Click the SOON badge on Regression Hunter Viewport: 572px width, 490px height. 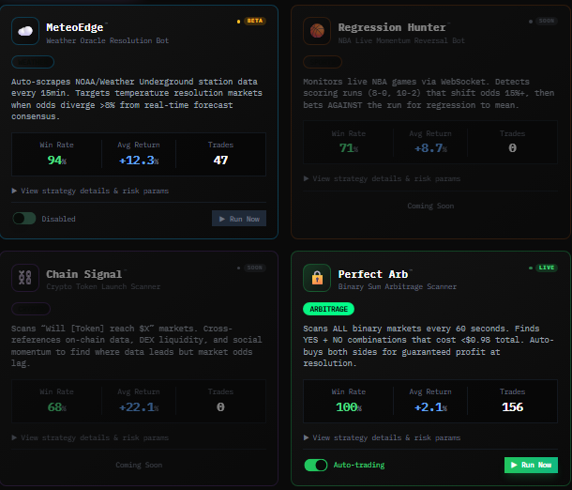[547, 21]
